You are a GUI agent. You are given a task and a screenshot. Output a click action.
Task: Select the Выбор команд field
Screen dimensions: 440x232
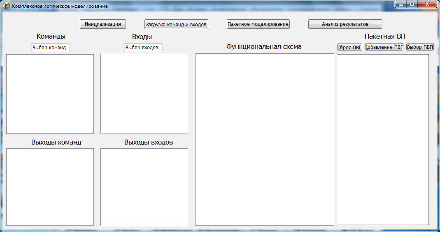pyautogui.click(x=50, y=48)
